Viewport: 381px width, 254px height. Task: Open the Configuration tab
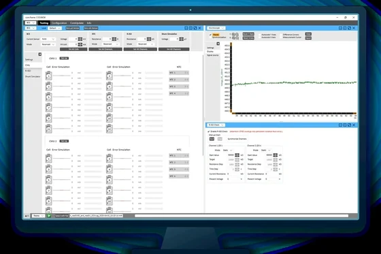(x=59, y=23)
